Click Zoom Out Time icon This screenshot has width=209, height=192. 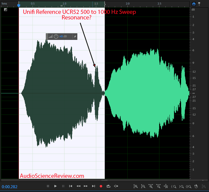[x=158, y=186]
